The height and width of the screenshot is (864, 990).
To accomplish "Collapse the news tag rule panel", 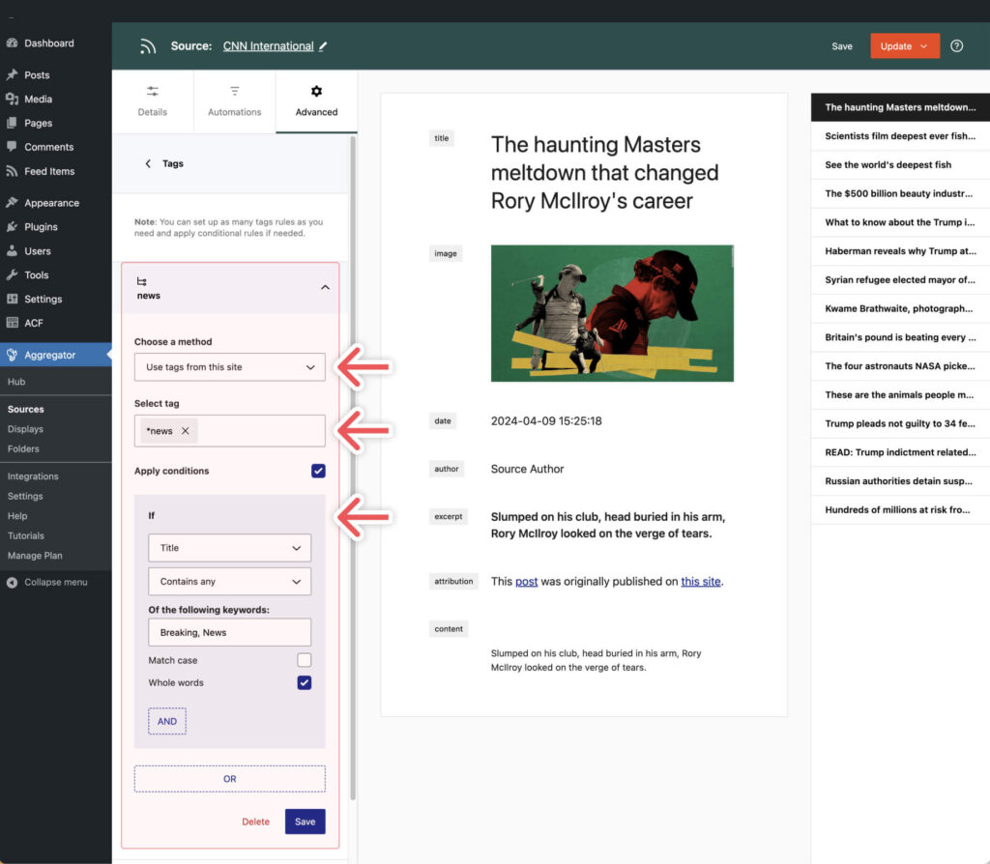I will [325, 287].
